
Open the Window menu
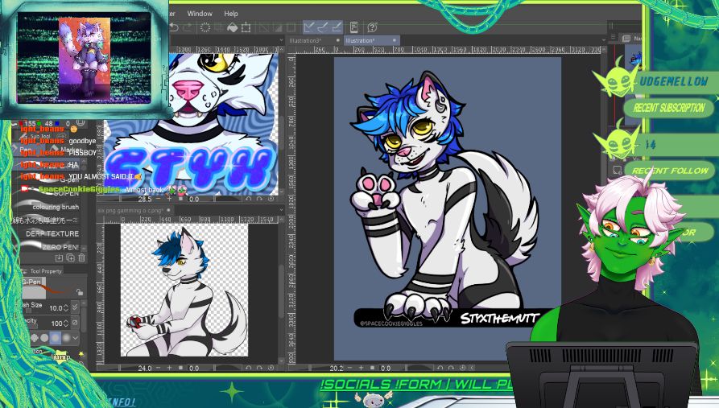[200, 14]
